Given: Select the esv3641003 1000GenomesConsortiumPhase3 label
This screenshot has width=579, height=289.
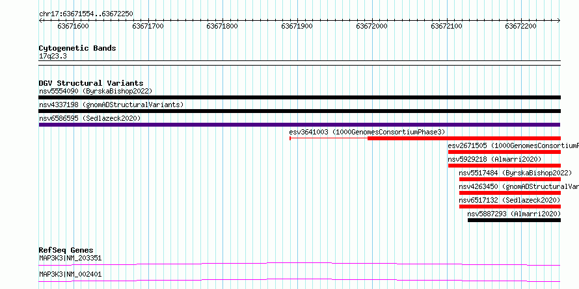Looking at the screenshot, I should [368, 132].
